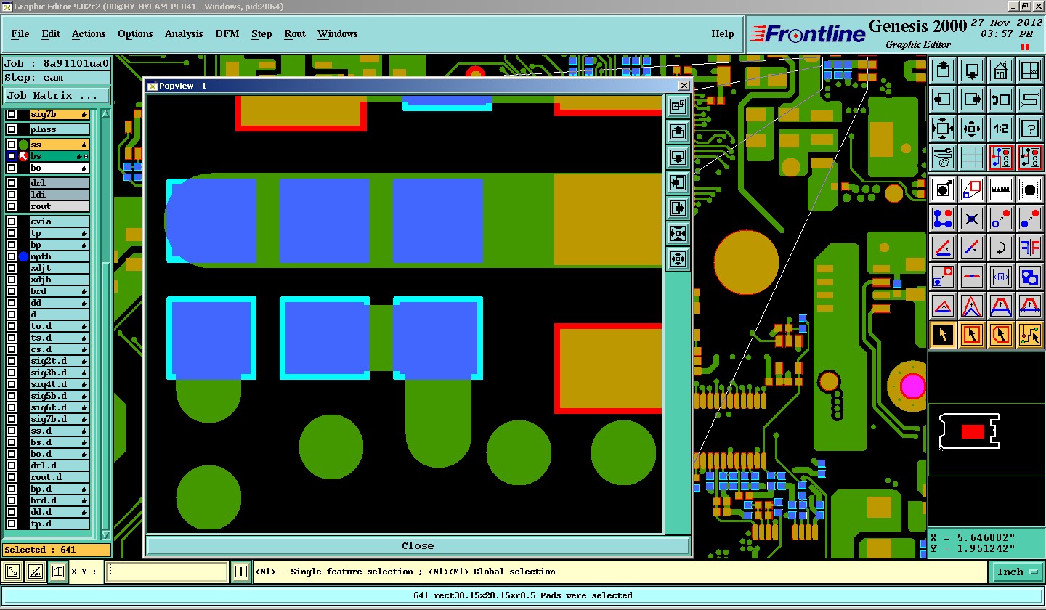Image resolution: width=1046 pixels, height=610 pixels.
Task: Toggle checkbox for layer plnss
Action: pos(12,129)
